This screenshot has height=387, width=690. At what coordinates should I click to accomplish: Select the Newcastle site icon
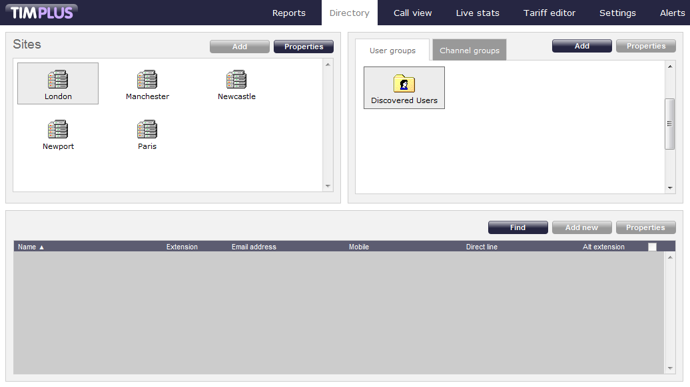tap(236, 80)
